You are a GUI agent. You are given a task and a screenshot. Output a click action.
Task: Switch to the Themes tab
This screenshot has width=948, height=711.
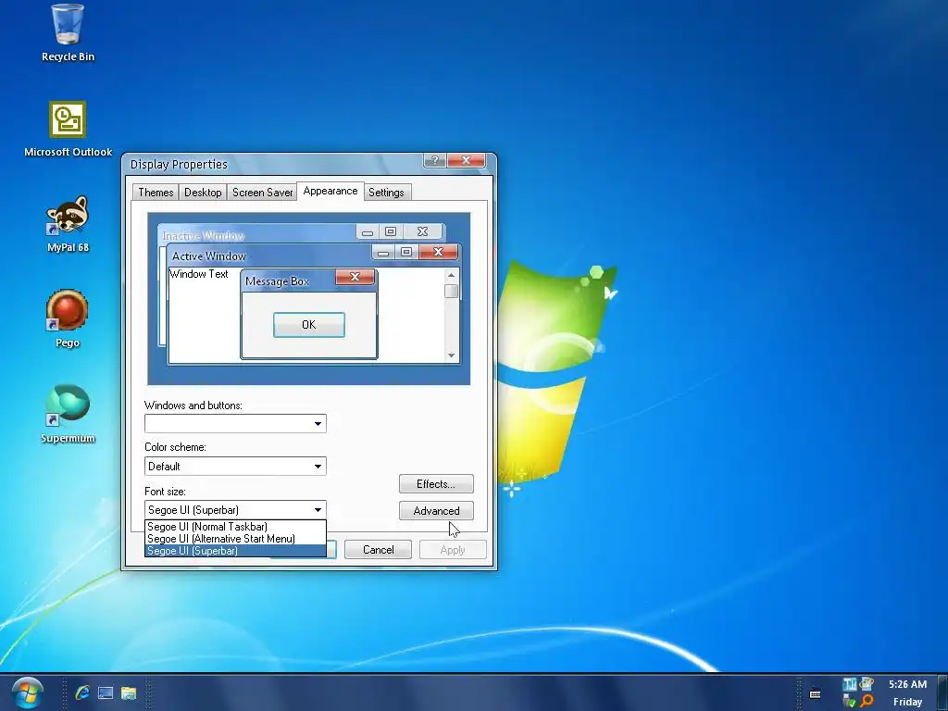(156, 193)
